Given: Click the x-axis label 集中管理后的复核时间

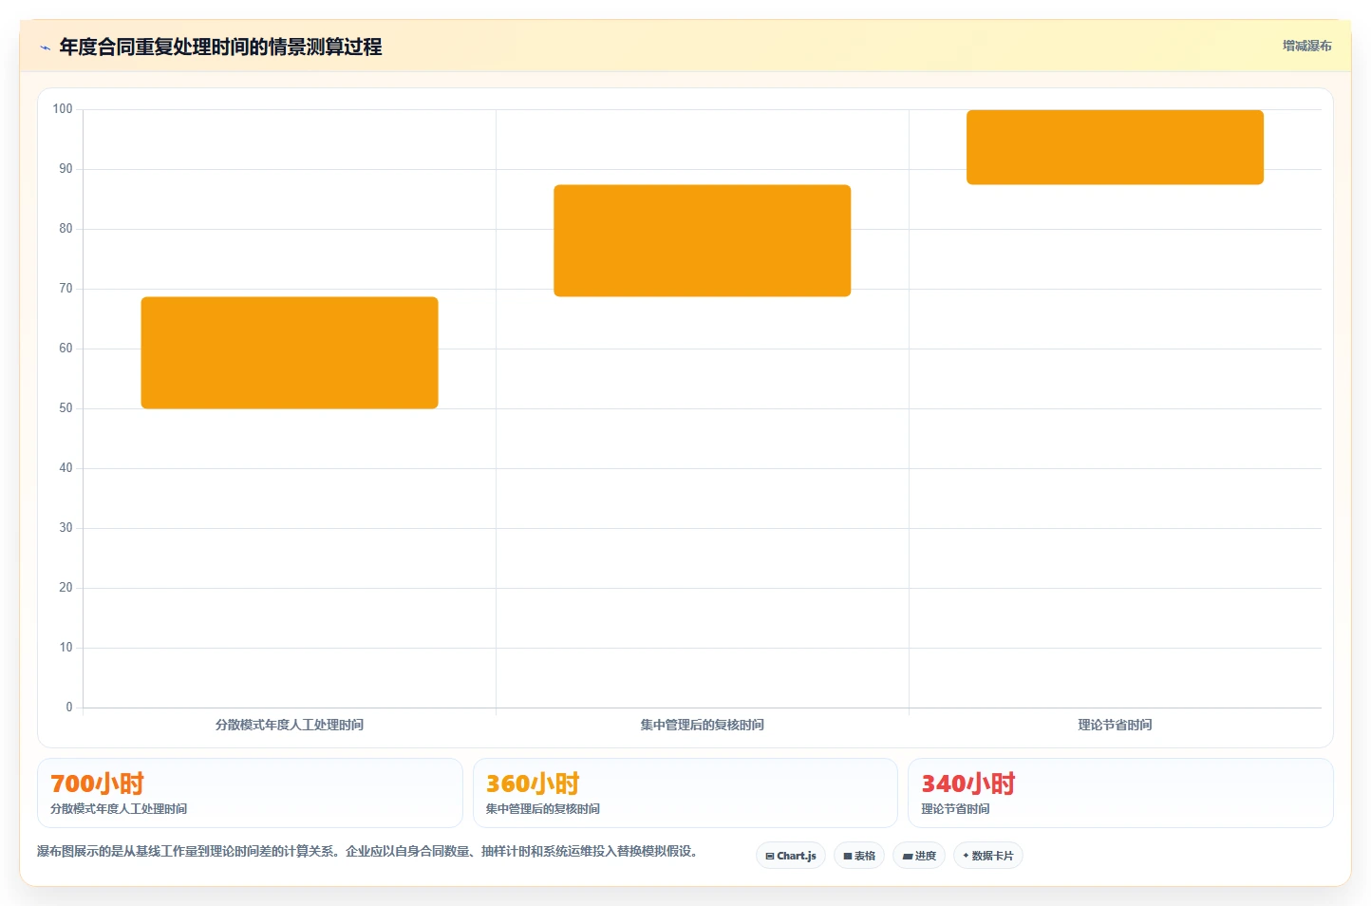Looking at the screenshot, I should (703, 725).
